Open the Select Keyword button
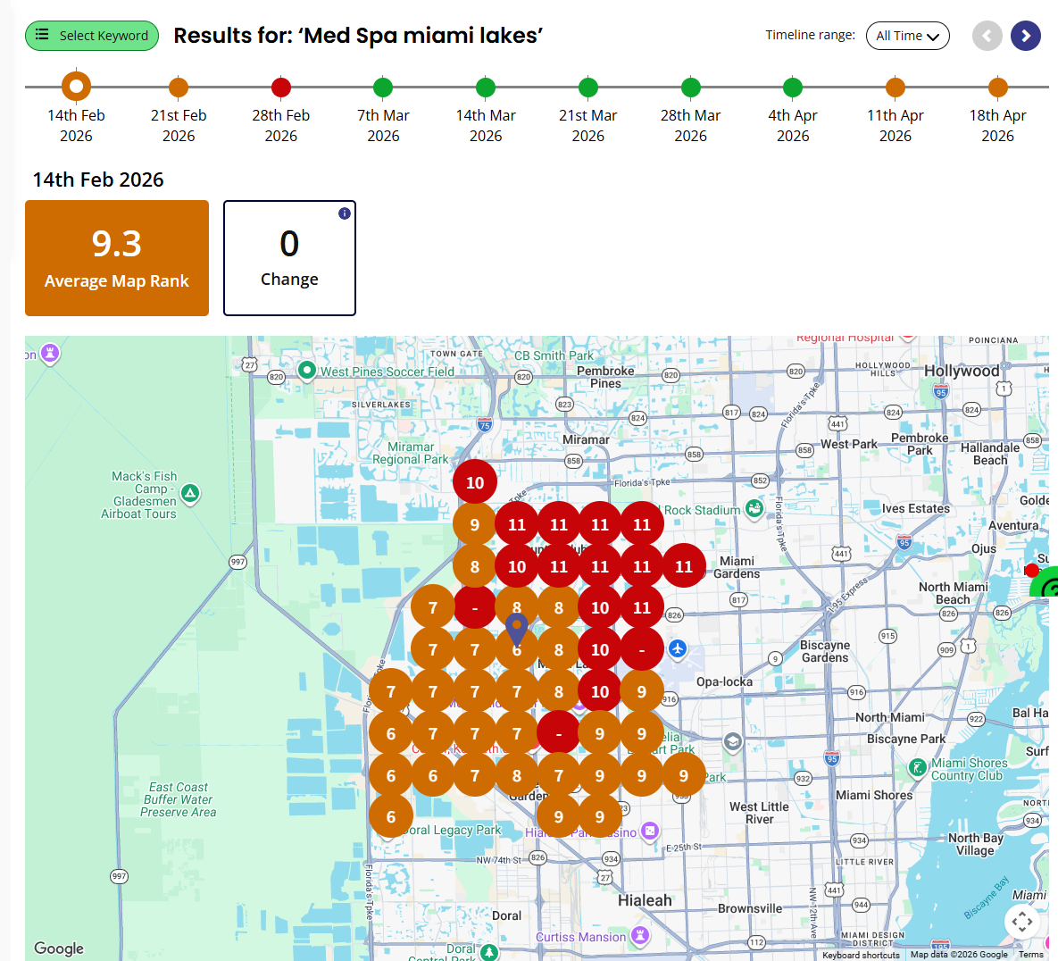This screenshot has height=961, width=1058. 92,36
